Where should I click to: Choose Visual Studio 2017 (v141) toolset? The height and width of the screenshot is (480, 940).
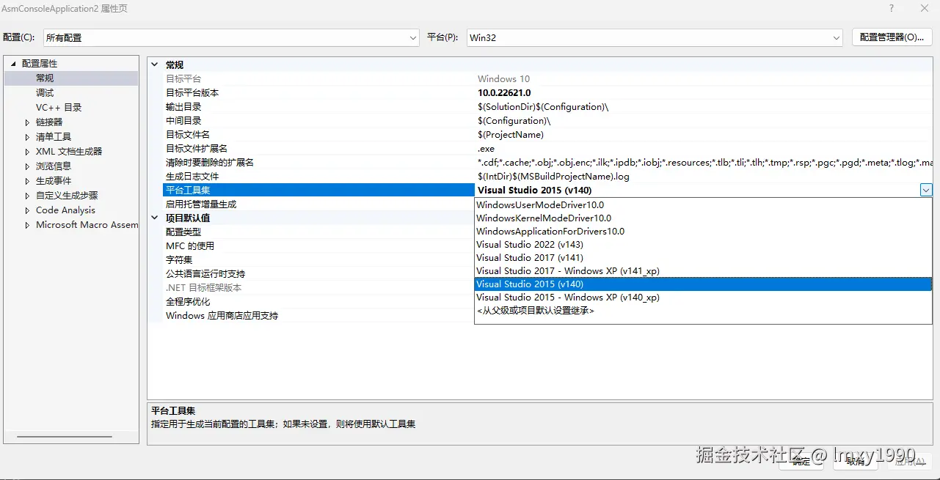point(703,258)
